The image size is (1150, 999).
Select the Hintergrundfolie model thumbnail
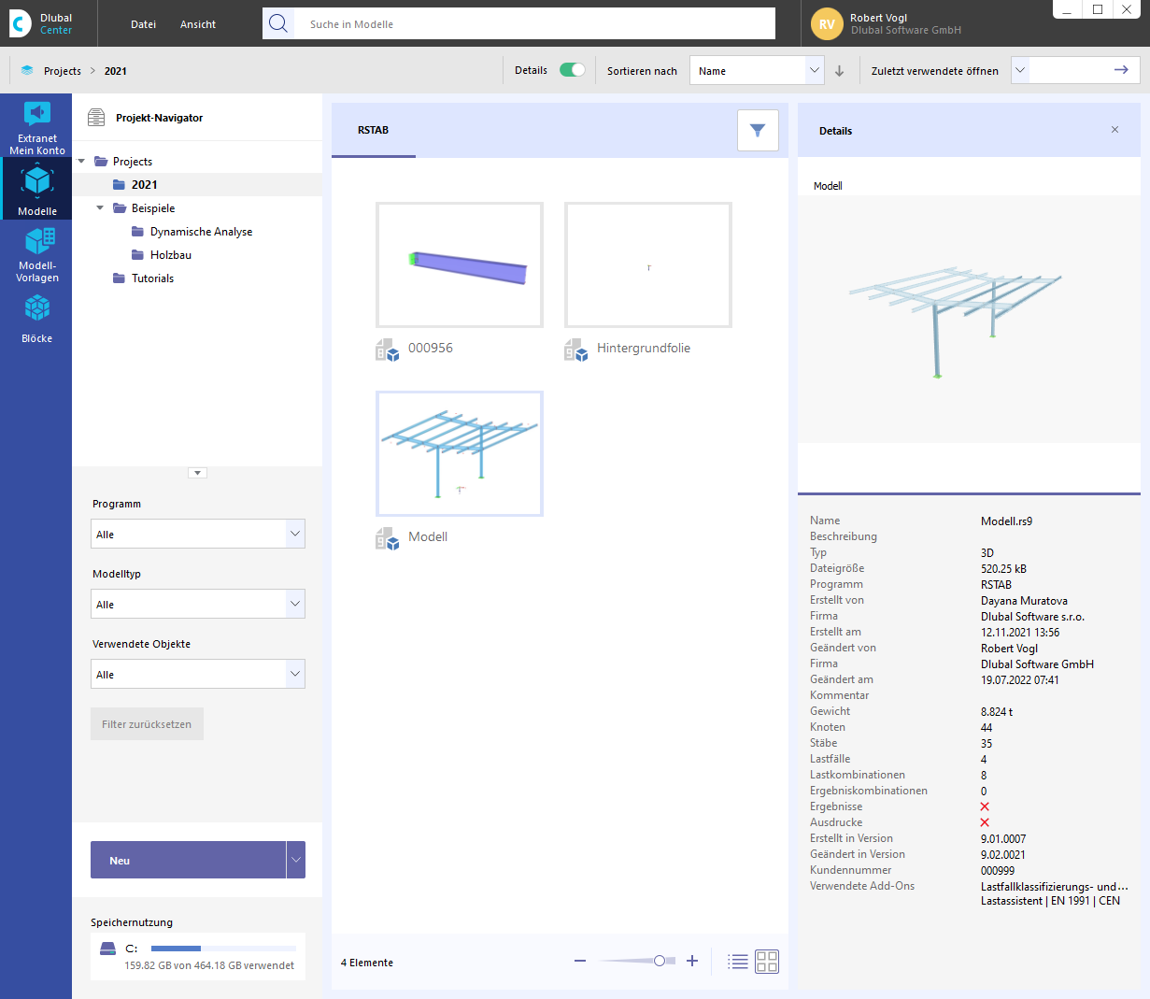[x=648, y=264]
